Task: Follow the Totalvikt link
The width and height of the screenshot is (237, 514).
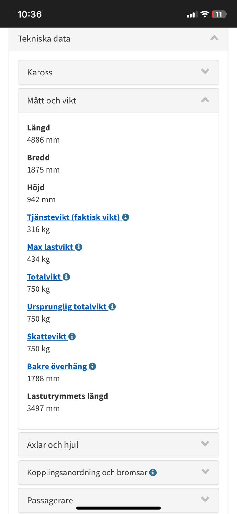Action: pos(44,277)
